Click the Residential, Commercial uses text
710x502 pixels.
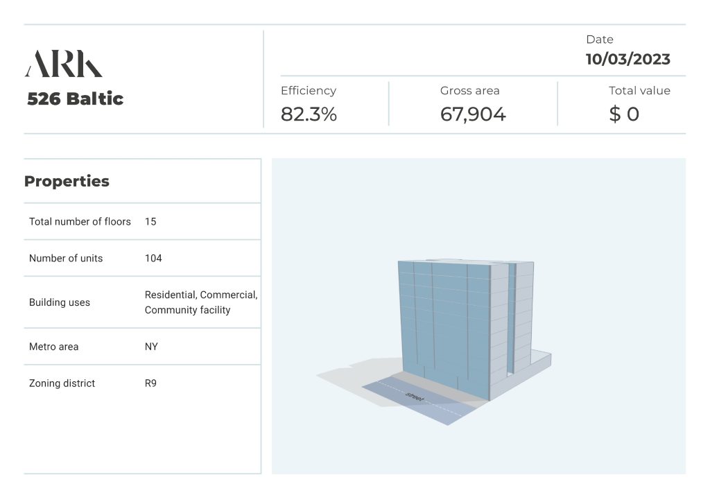pyautogui.click(x=200, y=295)
